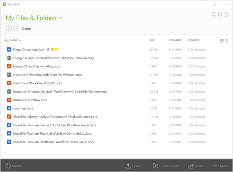Click the help question mark icon
Screen dimensions: 233x172
coord(226,15)
